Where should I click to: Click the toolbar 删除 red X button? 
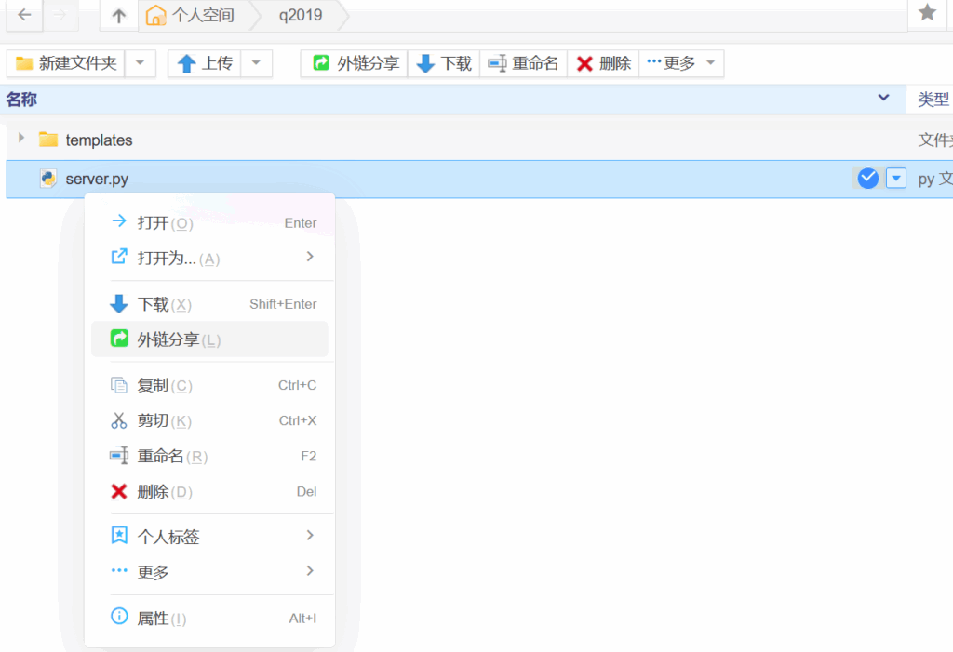(604, 63)
